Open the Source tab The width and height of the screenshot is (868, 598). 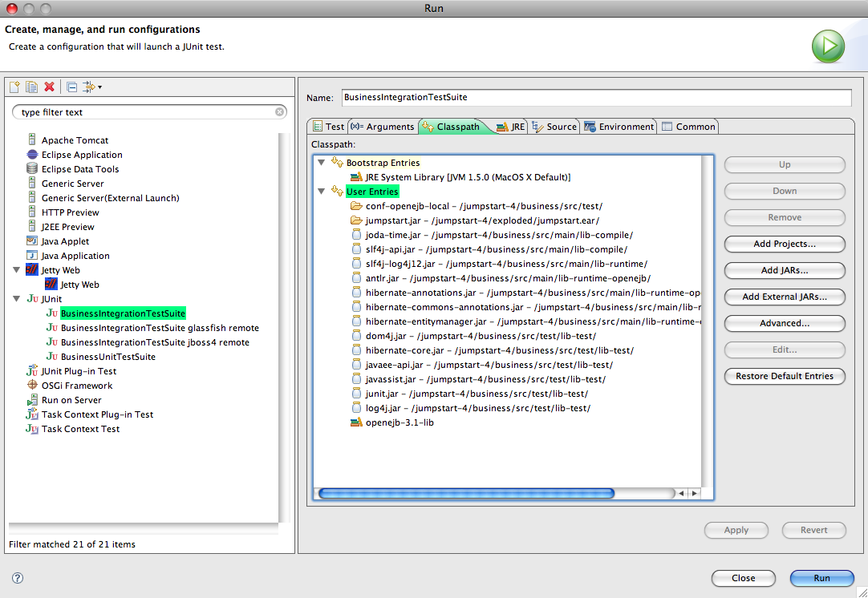tap(554, 127)
